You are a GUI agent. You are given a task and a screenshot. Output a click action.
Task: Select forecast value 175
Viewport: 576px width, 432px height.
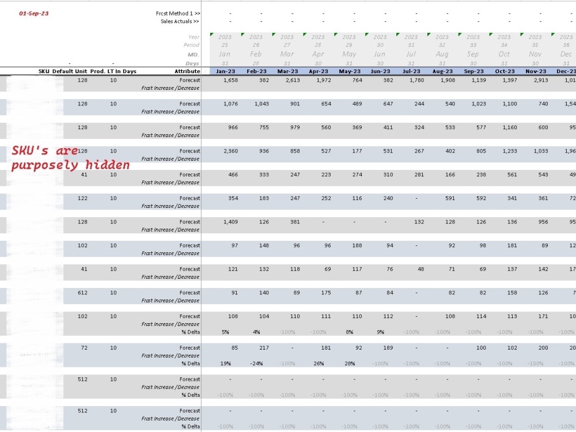326,293
